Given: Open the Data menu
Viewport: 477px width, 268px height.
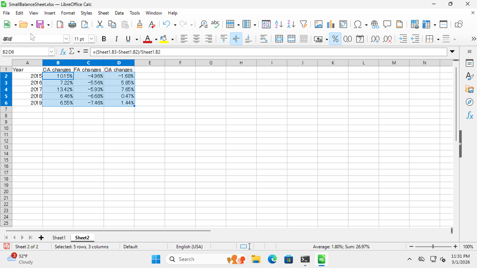Looking at the screenshot, I should 119,13.
